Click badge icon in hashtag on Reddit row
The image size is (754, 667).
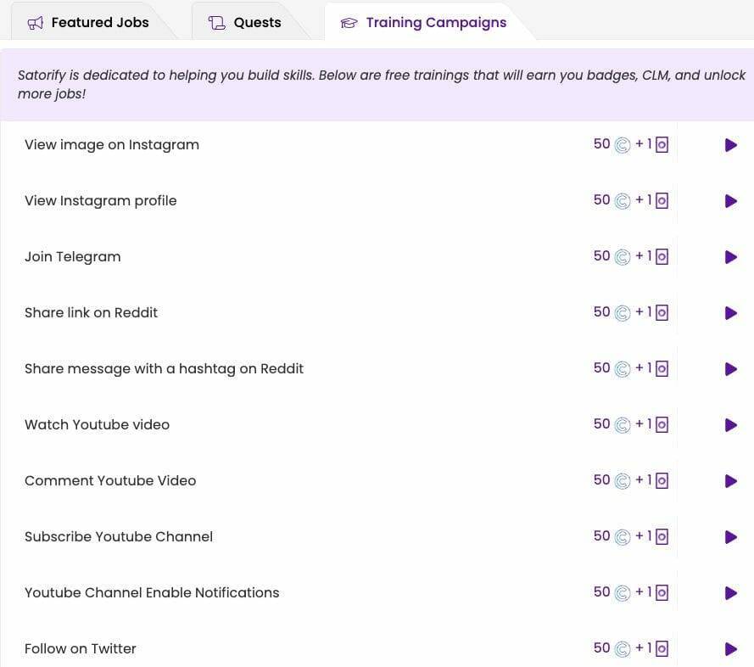[x=662, y=368]
